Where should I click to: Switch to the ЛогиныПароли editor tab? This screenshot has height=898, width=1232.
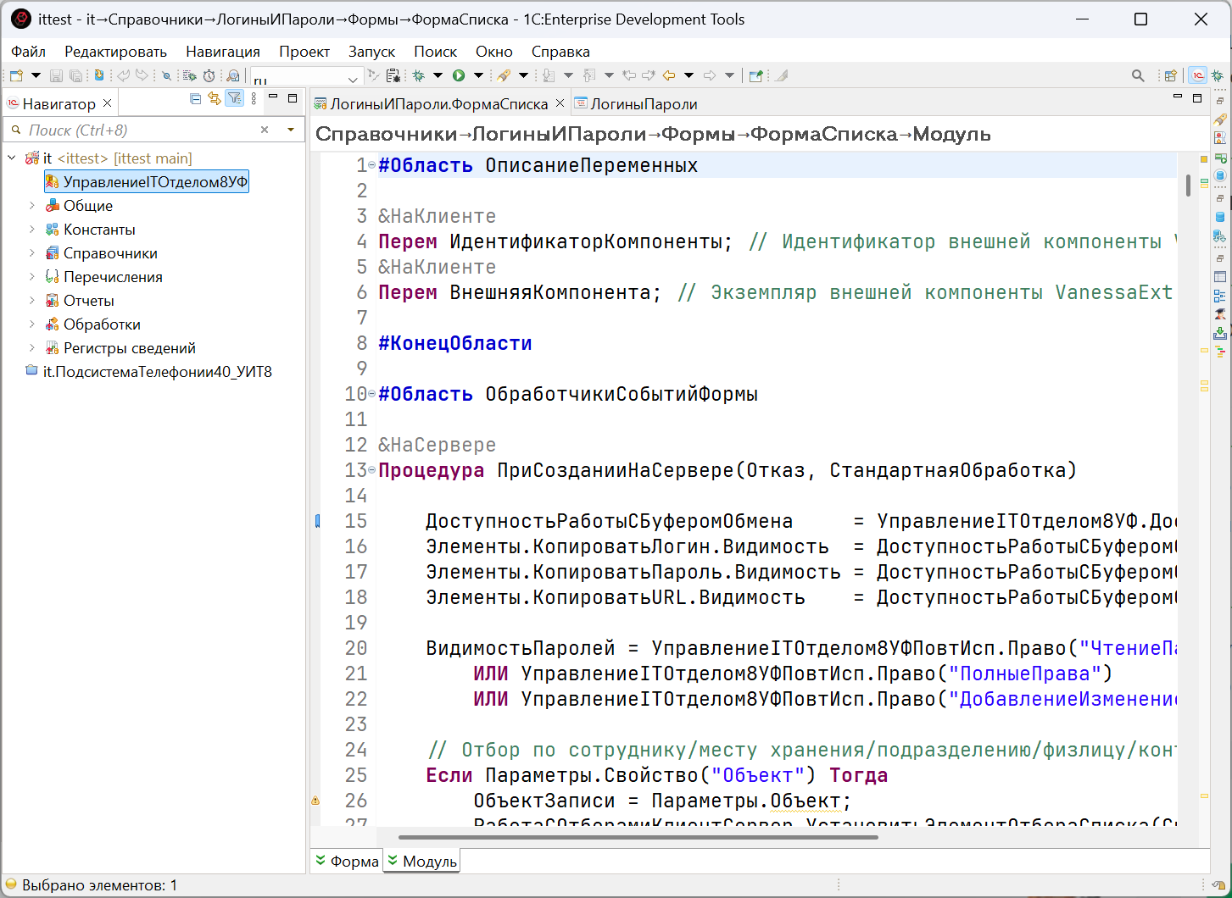[643, 104]
